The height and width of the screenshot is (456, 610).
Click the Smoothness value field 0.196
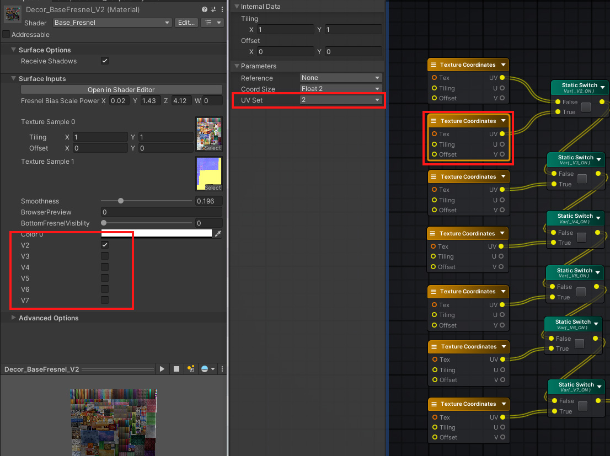tap(209, 201)
